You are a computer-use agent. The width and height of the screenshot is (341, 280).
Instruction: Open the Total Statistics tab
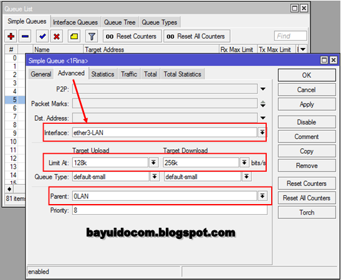[x=183, y=74]
